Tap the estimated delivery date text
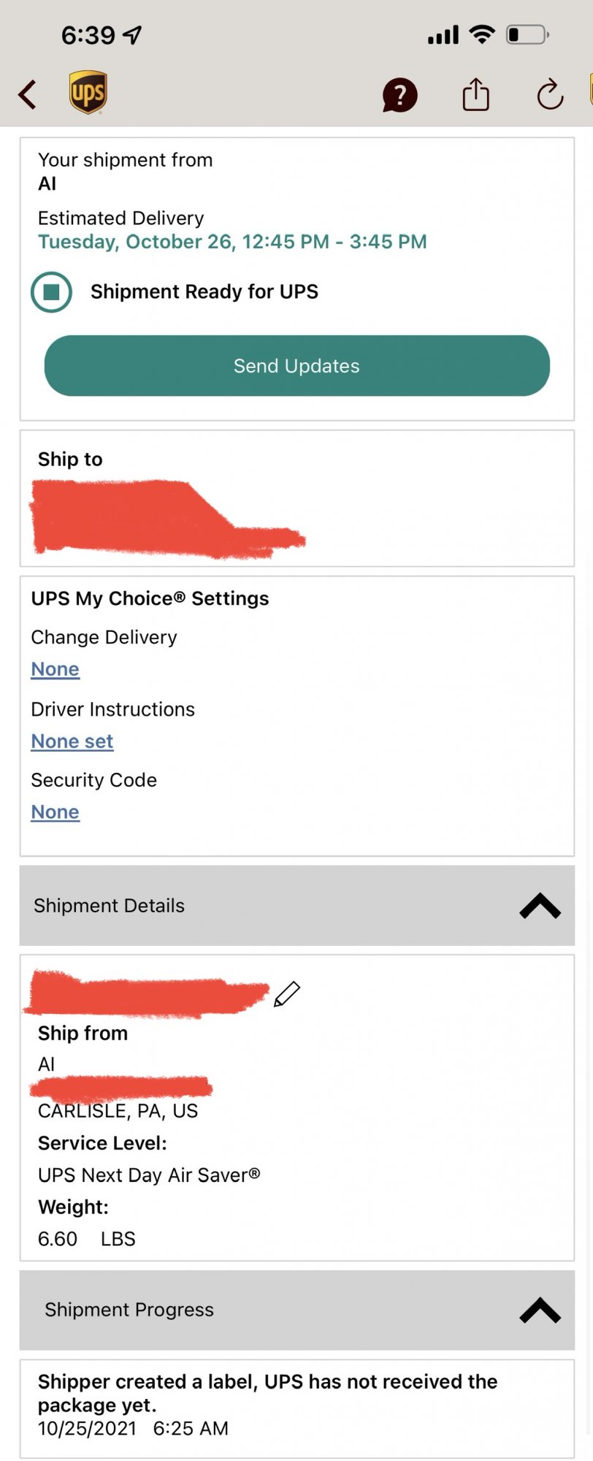 (232, 242)
